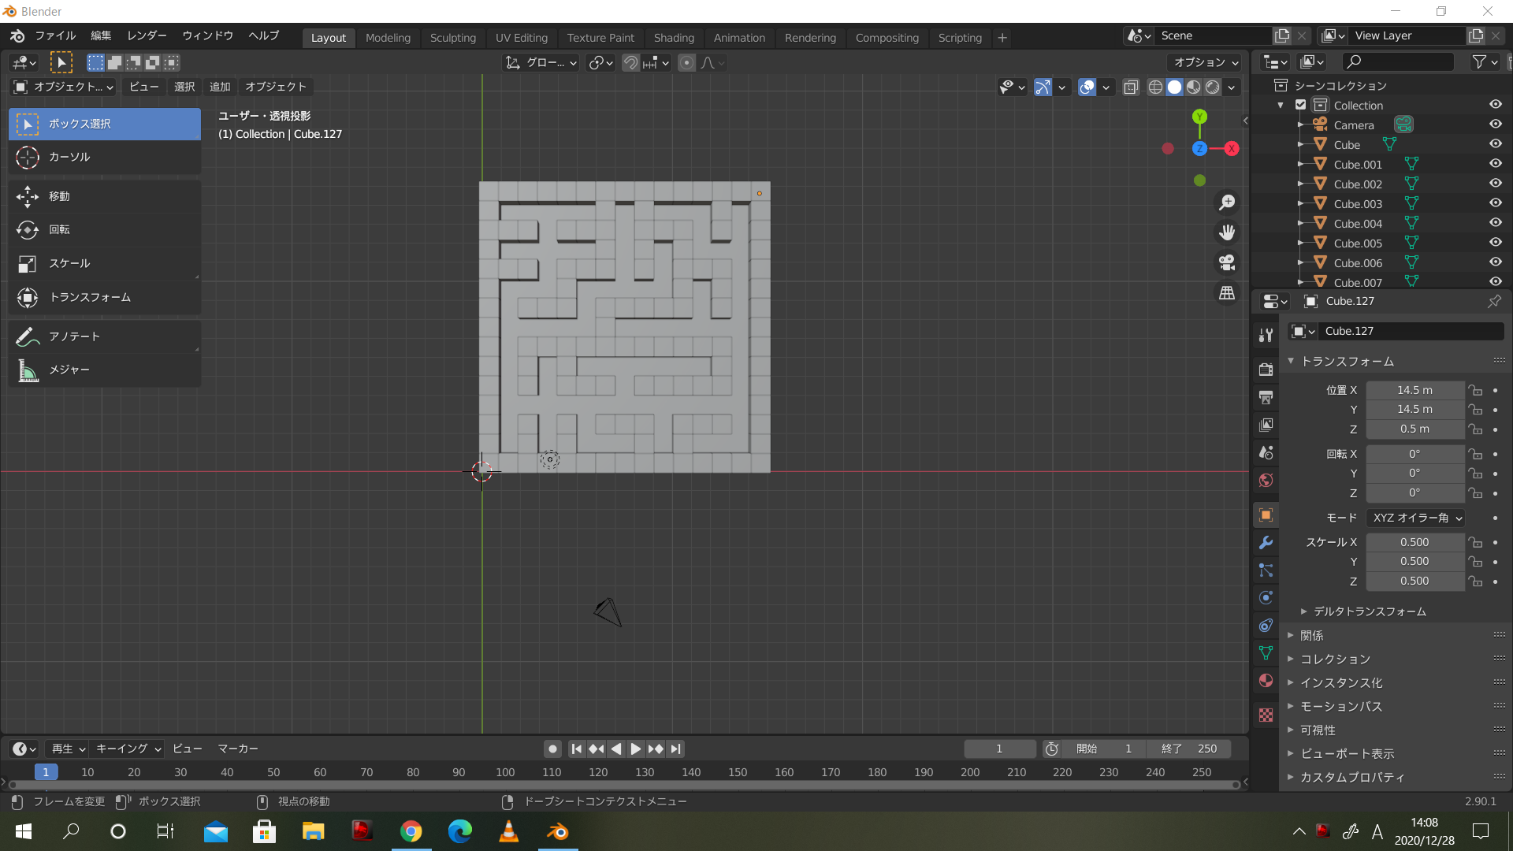Viewport: 1513px width, 851px height.
Task: Hide Cube.003 in the outliner
Action: [x=1496, y=203]
